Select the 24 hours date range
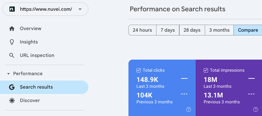This screenshot has width=262, height=116. coord(142,30)
